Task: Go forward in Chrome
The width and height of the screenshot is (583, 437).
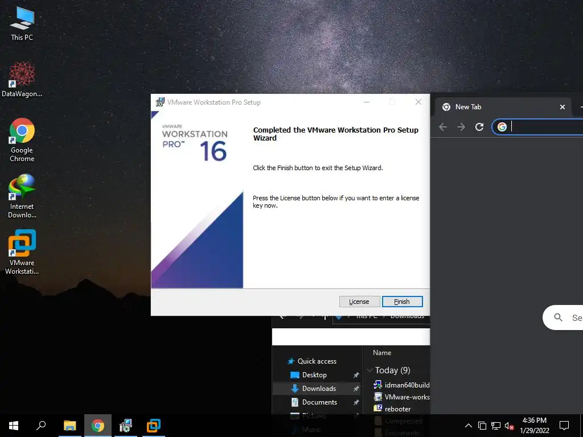Action: [461, 127]
